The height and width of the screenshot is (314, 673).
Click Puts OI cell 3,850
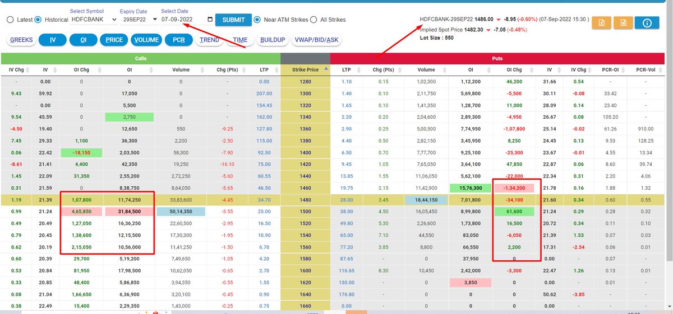click(x=470, y=282)
